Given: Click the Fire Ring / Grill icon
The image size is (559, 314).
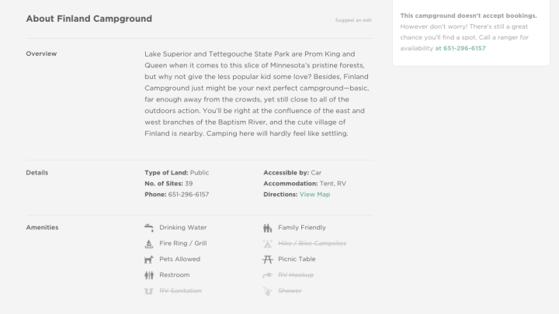Looking at the screenshot, I should [149, 243].
